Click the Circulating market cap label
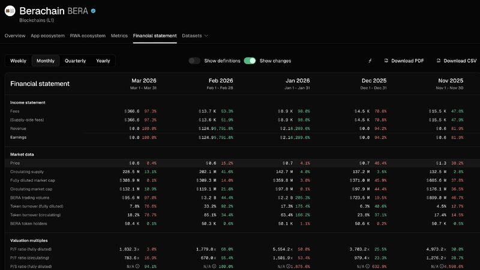The height and width of the screenshot is (270, 480). (31, 189)
